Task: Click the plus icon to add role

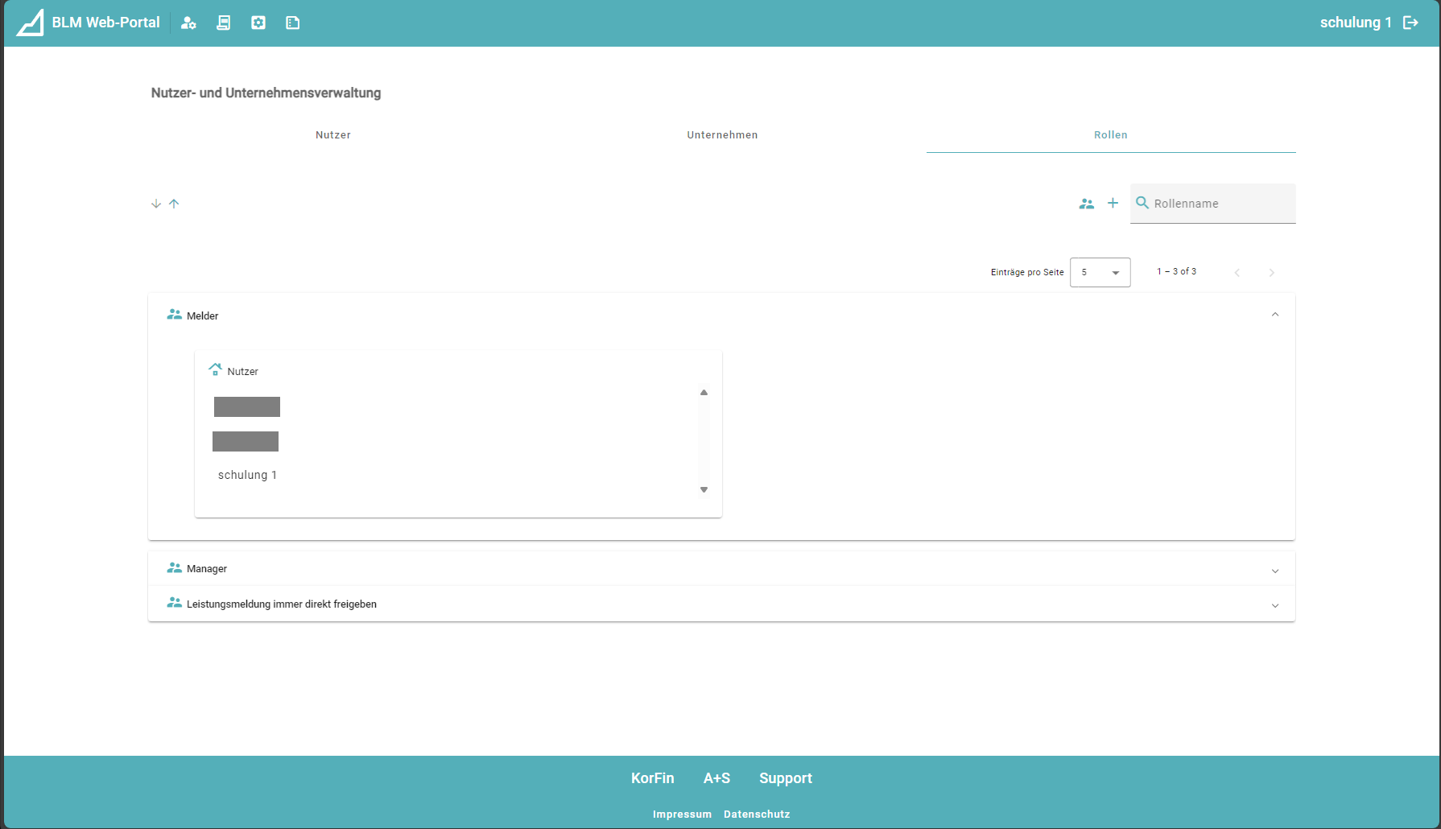Action: (x=1113, y=204)
